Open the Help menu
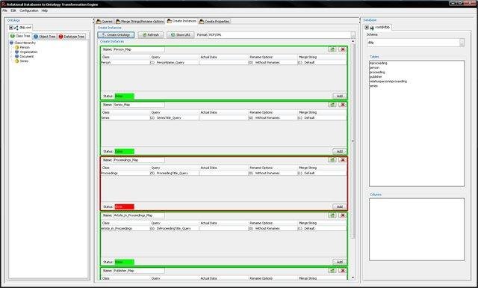The width and height of the screenshot is (478, 288). point(45,10)
